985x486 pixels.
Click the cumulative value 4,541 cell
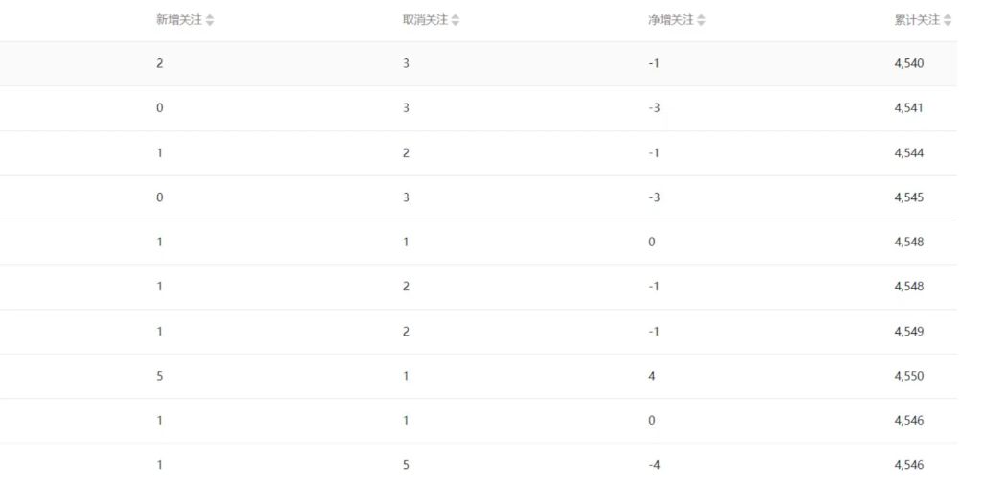(x=909, y=108)
